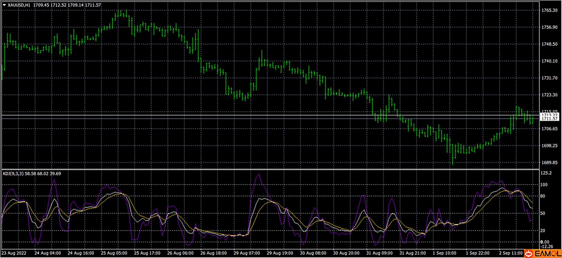This screenshot has height=258, width=562.
Task: Click the 1723.30 price axis label
Action: click(549, 95)
